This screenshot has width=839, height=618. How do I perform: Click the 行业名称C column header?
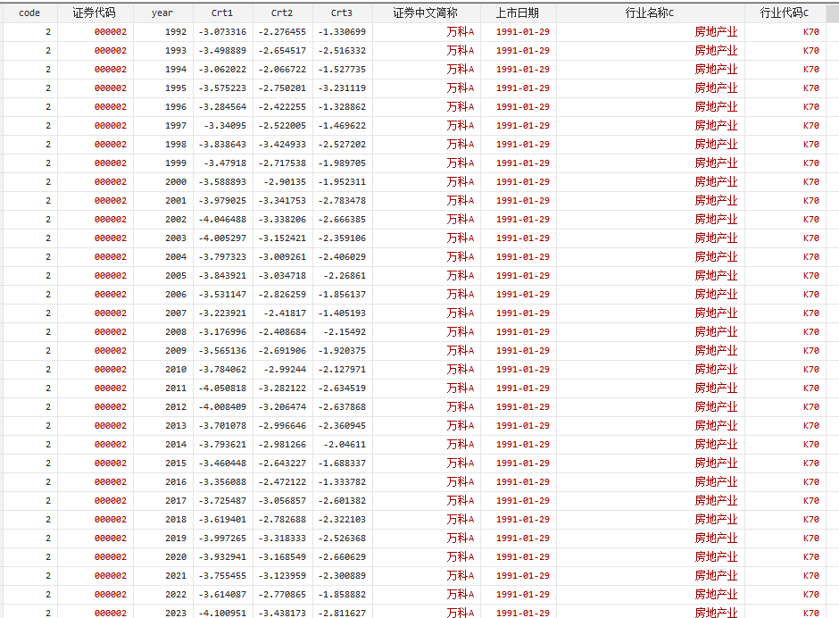click(650, 13)
